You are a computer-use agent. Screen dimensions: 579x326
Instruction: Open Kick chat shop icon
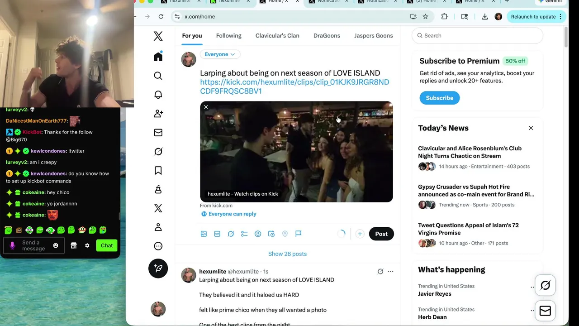74,245
